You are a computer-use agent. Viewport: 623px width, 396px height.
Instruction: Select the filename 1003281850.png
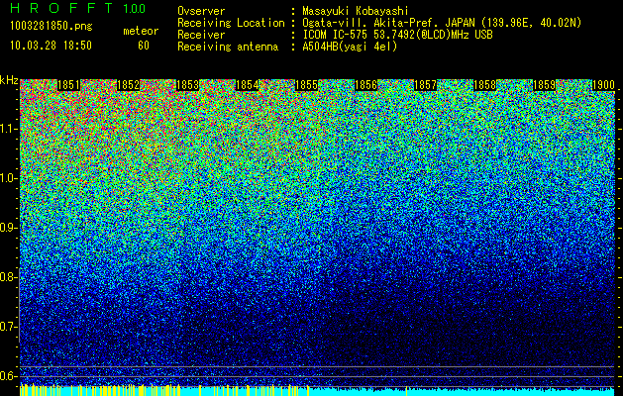pyautogui.click(x=51, y=27)
